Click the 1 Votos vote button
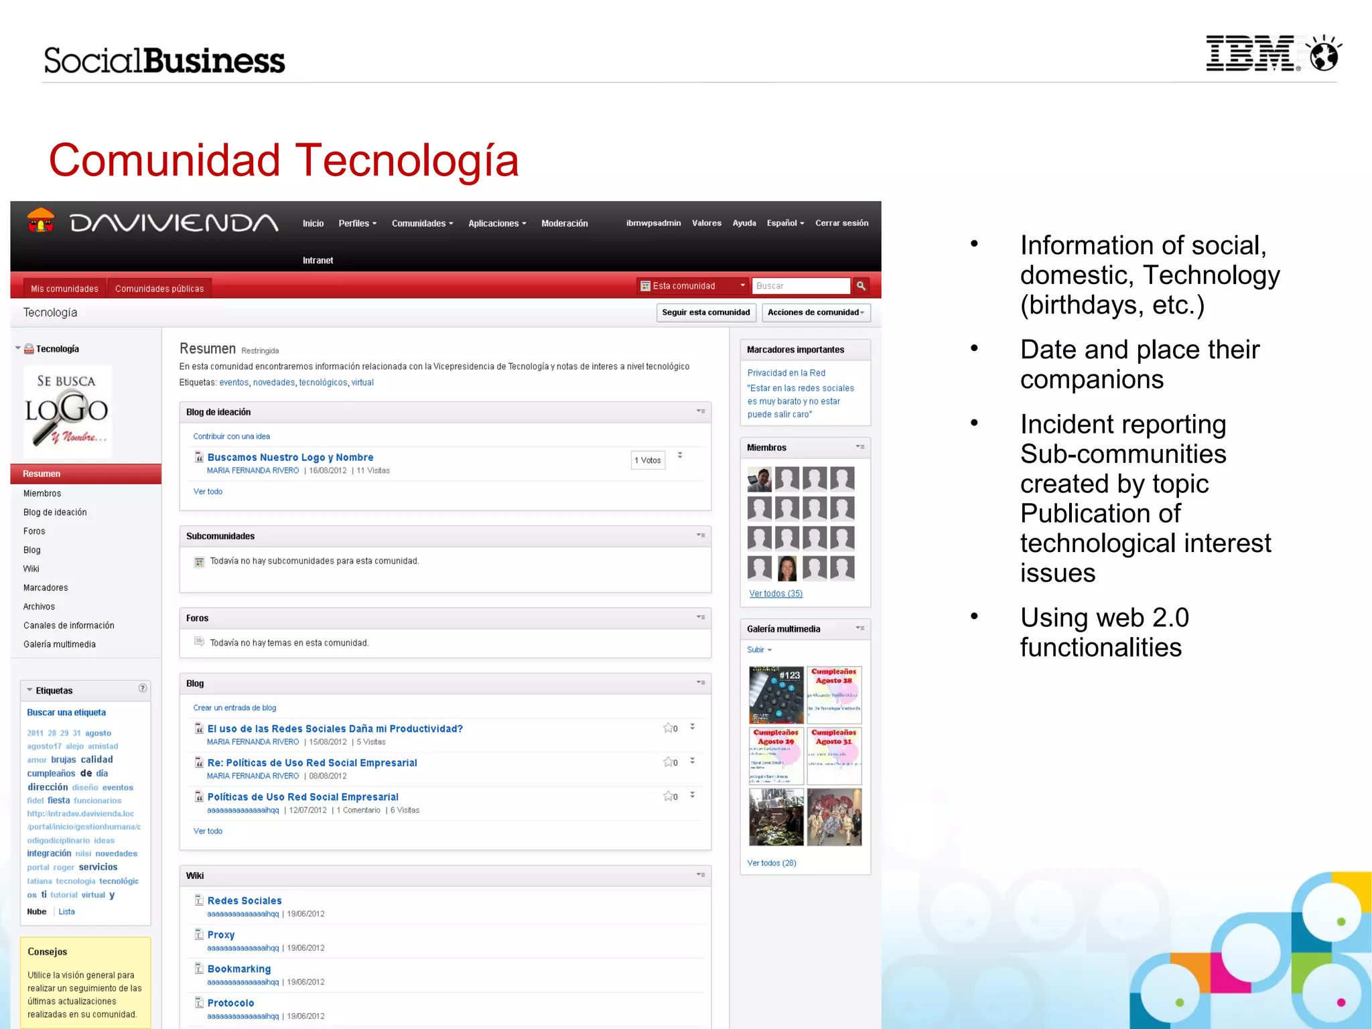Image resolution: width=1372 pixels, height=1029 pixels. coord(648,460)
